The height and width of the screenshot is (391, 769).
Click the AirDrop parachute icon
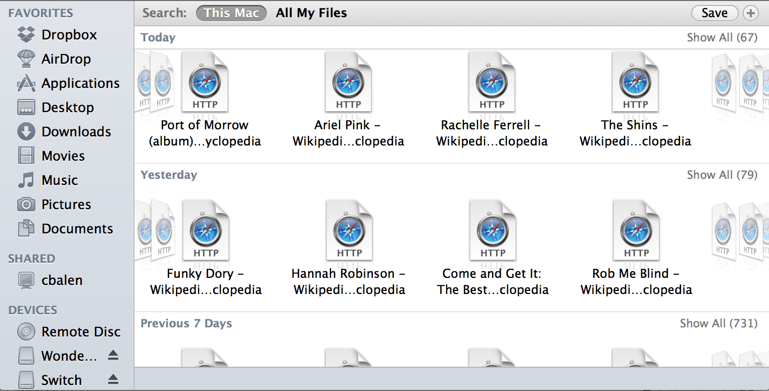tap(26, 59)
